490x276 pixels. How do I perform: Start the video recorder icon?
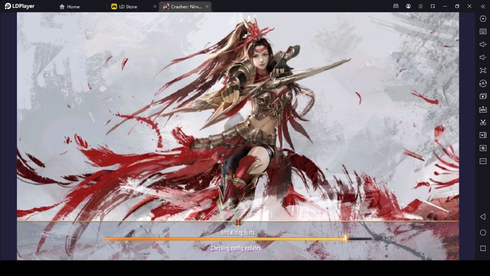click(x=483, y=135)
